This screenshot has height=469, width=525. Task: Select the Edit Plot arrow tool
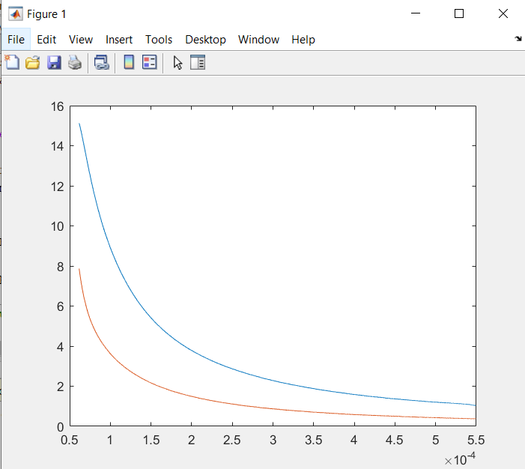177,63
